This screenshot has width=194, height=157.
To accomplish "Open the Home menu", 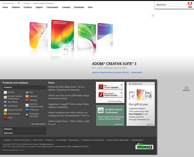I will pos(5,7).
